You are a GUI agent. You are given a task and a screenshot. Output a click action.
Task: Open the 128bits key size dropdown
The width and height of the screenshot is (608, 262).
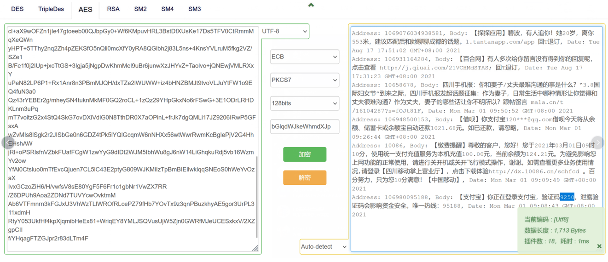305,103
